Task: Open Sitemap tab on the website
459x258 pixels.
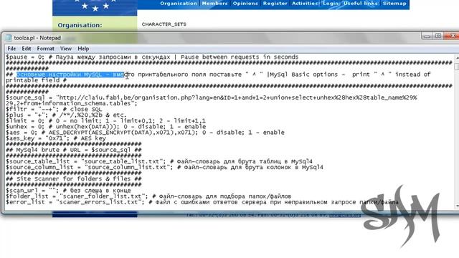Action: pyautogui.click(x=394, y=4)
